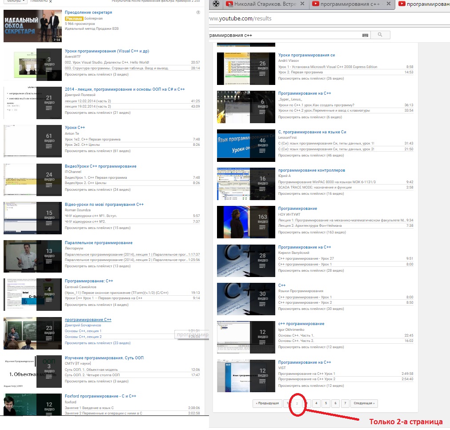
Task: Click the 163-video НОУ ИНТУИТ playlist thumbnail
Action: (246, 222)
